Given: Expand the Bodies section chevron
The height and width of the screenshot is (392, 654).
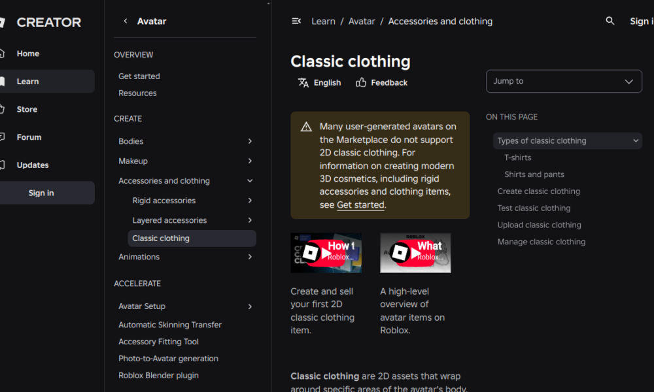Looking at the screenshot, I should click(250, 141).
